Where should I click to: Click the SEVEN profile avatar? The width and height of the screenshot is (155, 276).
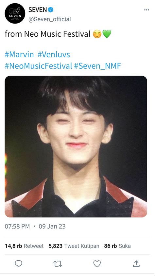15,13
